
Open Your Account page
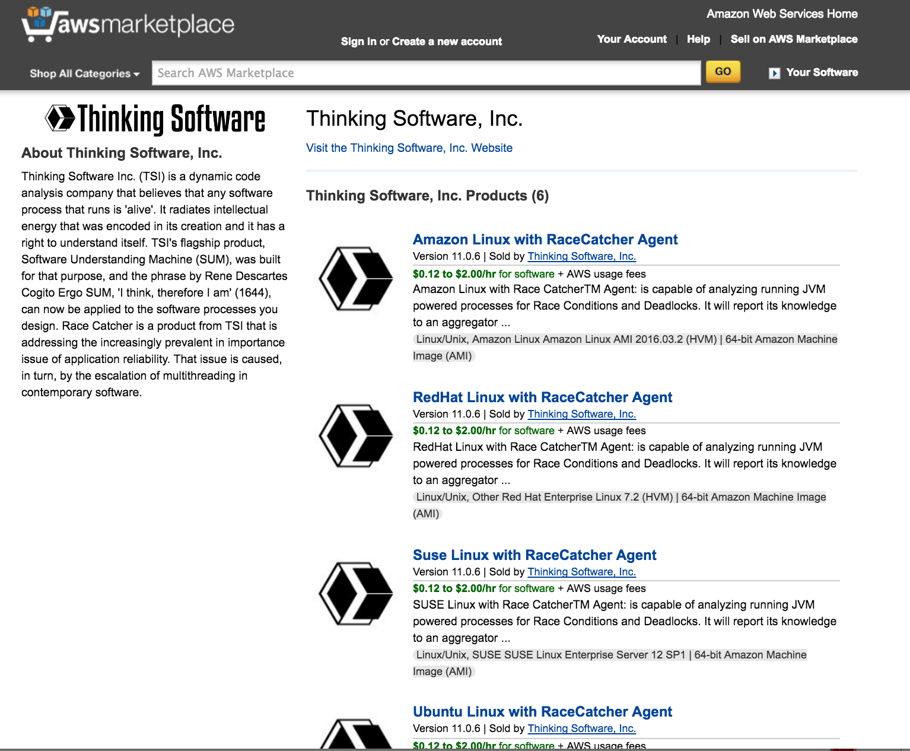point(632,39)
